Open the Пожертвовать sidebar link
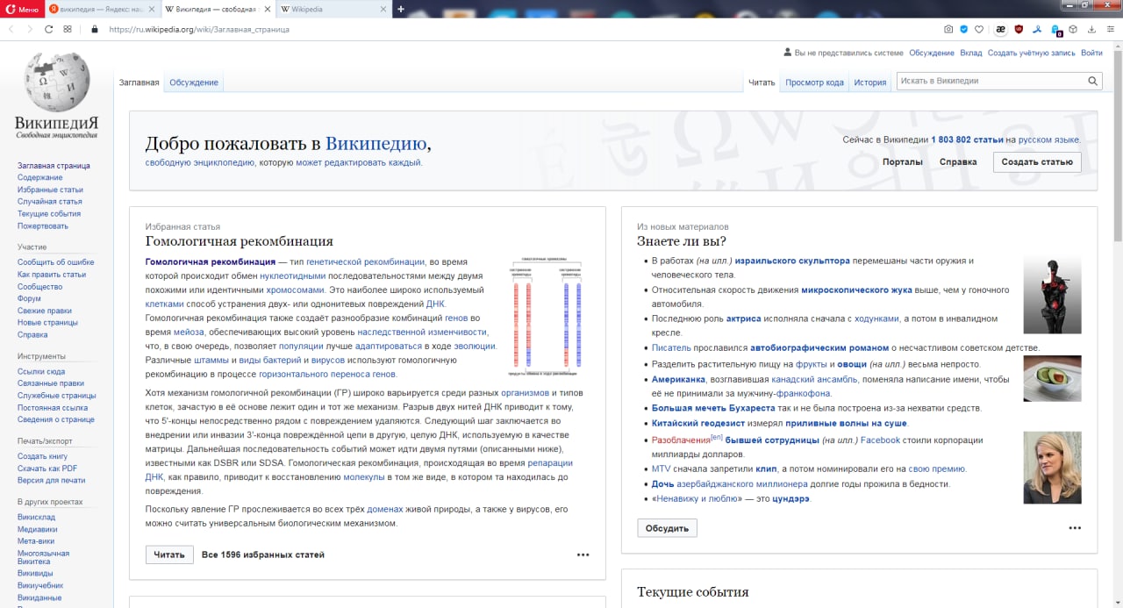 [43, 226]
